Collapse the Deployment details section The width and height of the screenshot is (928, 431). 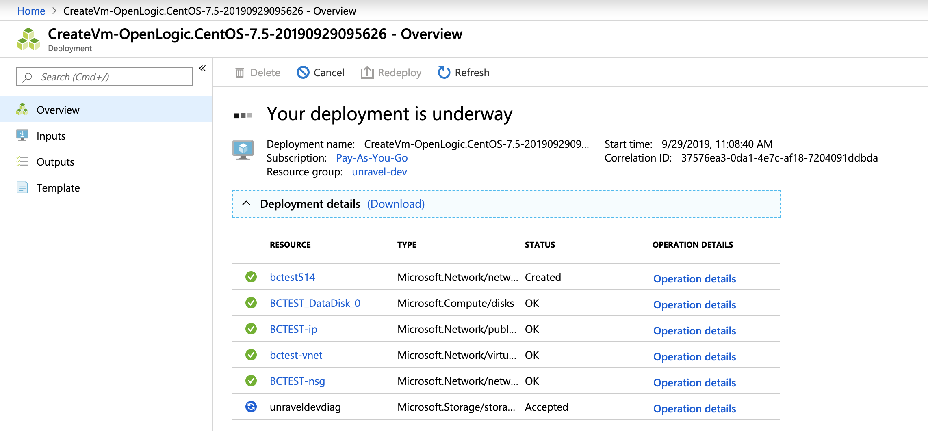(246, 203)
